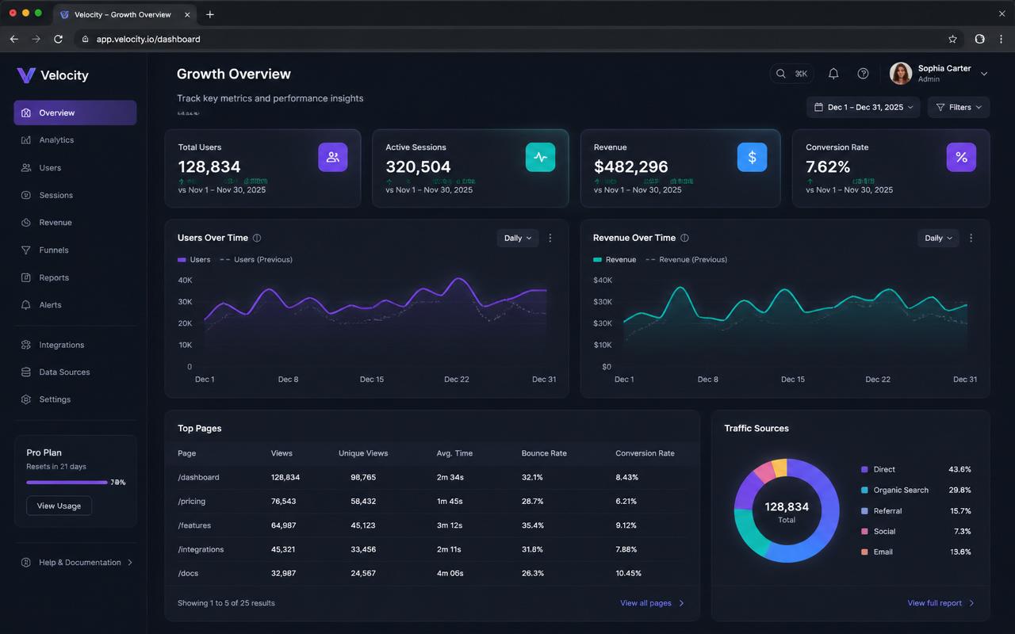
Task: Click the Data Sources database icon
Action: tap(26, 372)
